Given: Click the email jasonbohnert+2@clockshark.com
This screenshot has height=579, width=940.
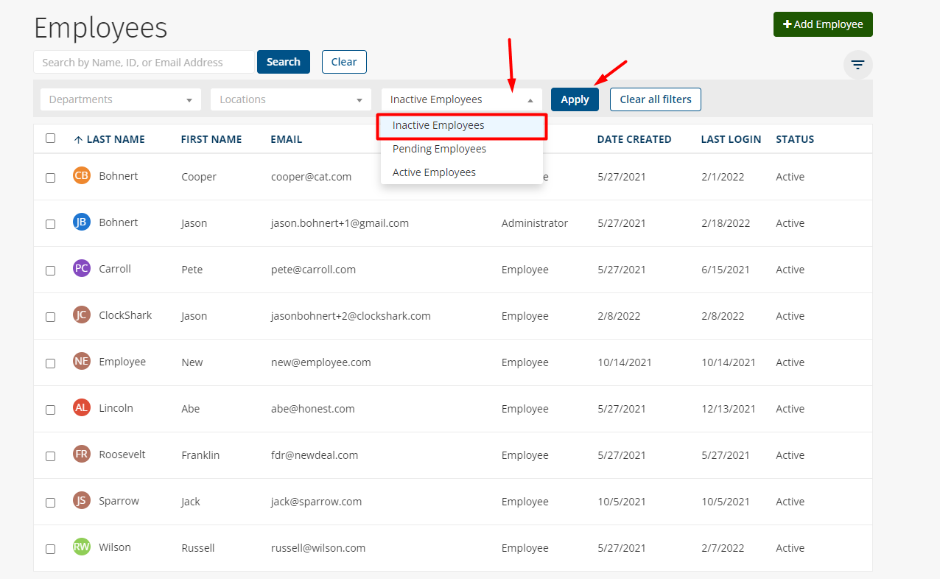Looking at the screenshot, I should point(351,316).
